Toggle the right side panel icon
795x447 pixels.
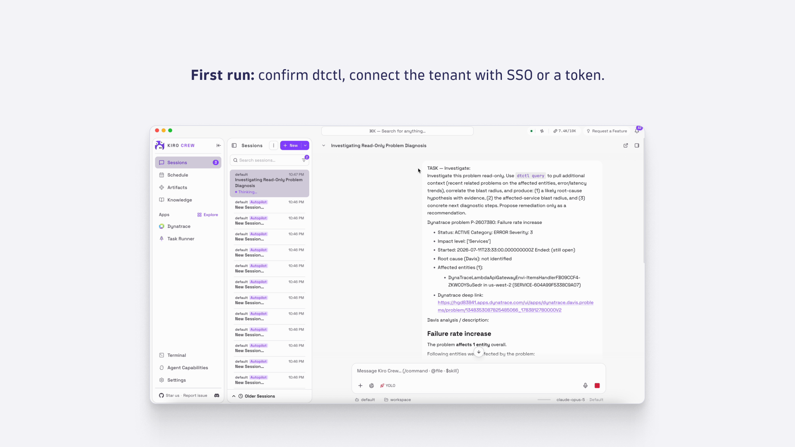click(x=637, y=145)
